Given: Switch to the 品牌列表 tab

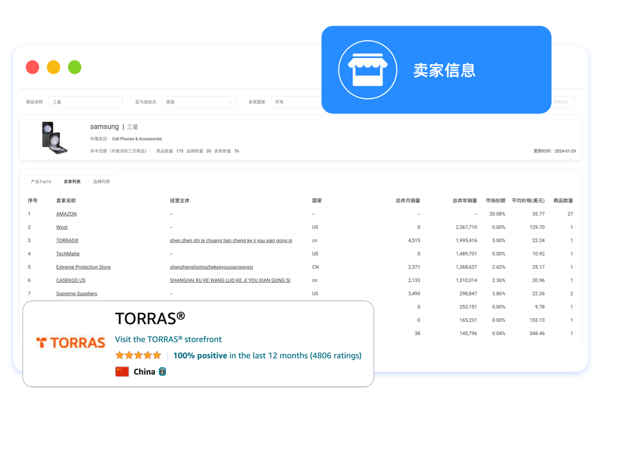Looking at the screenshot, I should point(102,181).
